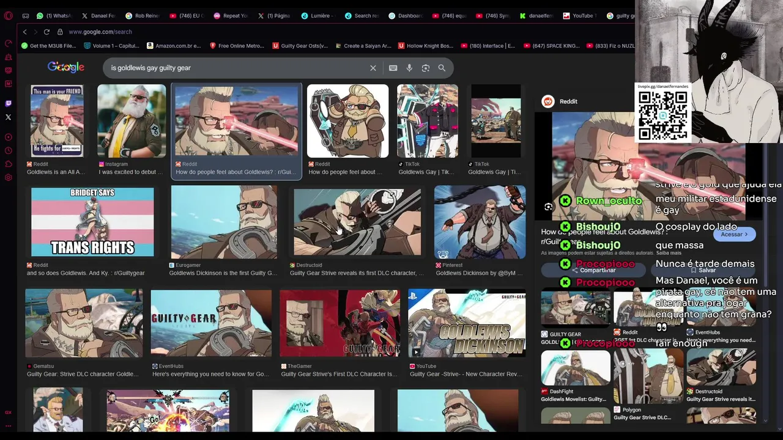Image resolution: width=783 pixels, height=440 pixels.
Task: Switch to the Dashboard tab
Action: (x=406, y=16)
